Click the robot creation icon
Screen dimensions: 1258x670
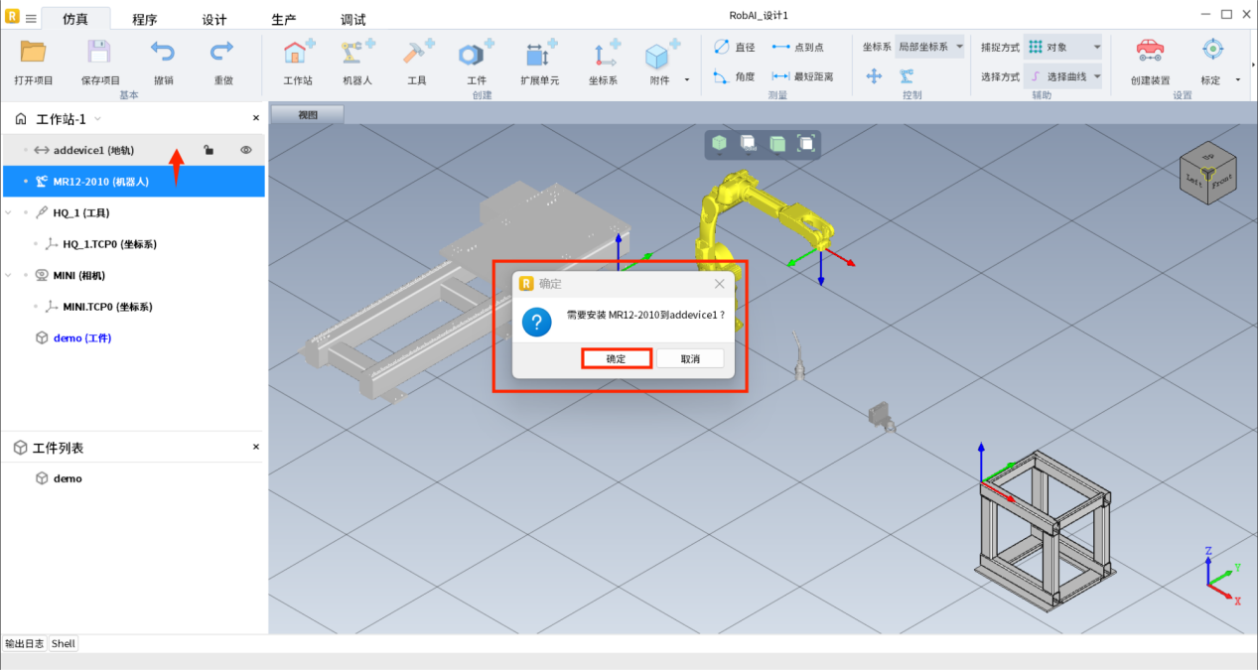point(357,54)
